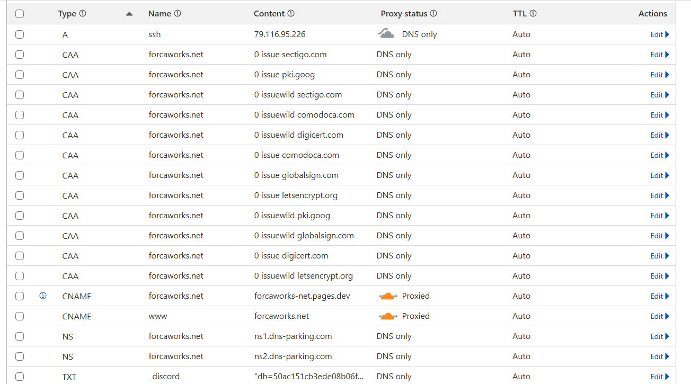Click the truncated dh=50ac151cb3ede08b06f TXT value

click(x=309, y=377)
